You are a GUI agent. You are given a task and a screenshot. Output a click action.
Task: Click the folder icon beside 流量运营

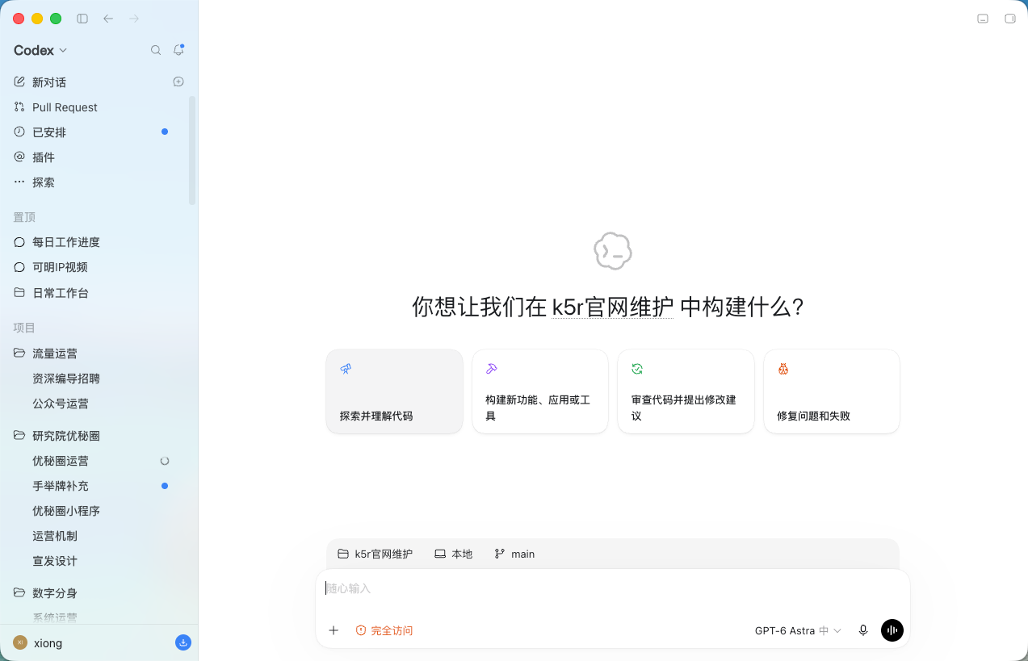pos(19,353)
